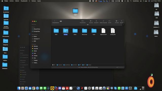This screenshot has height=91, width=162.
Task: Open the Archivo menu
Action: click(x=12, y=1)
